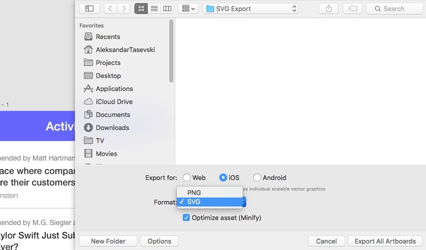This screenshot has width=426, height=250.
Task: Click Export All Artboards button
Action: [x=385, y=241]
